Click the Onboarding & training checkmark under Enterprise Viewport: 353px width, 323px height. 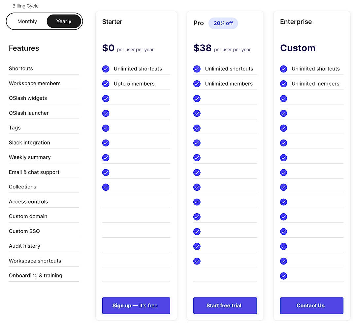(x=283, y=276)
